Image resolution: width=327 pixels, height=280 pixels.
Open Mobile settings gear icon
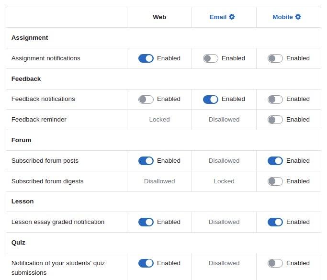298,17
